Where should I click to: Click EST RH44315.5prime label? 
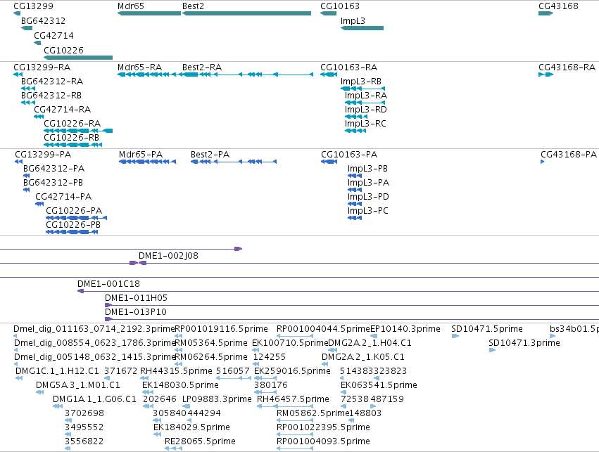point(176,371)
